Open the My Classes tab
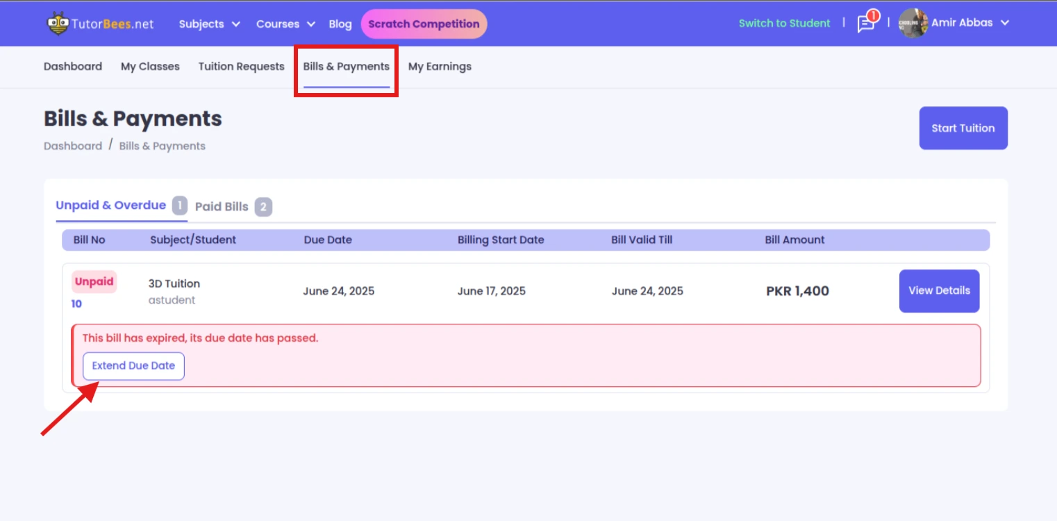This screenshot has width=1057, height=521. (150, 67)
